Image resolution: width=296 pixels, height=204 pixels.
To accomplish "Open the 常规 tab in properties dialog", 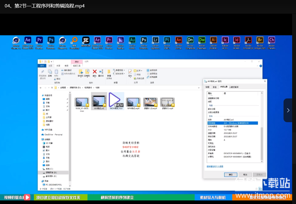I will pos(207,87).
